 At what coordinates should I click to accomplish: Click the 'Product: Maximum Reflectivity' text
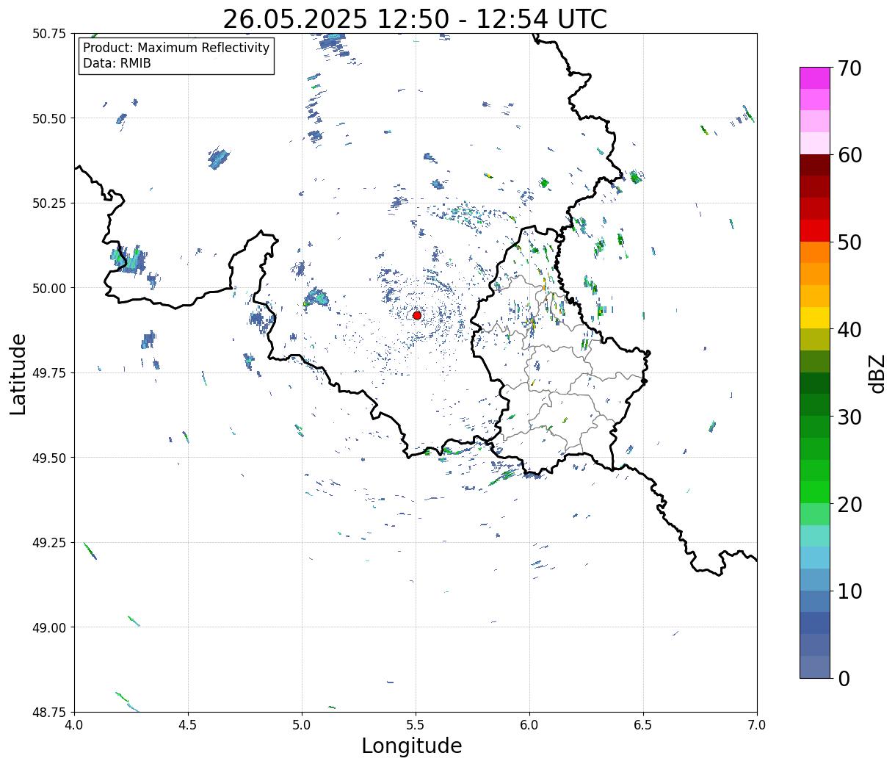click(176, 48)
